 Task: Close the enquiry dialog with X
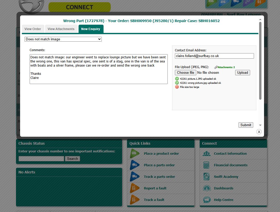[x=259, y=132]
